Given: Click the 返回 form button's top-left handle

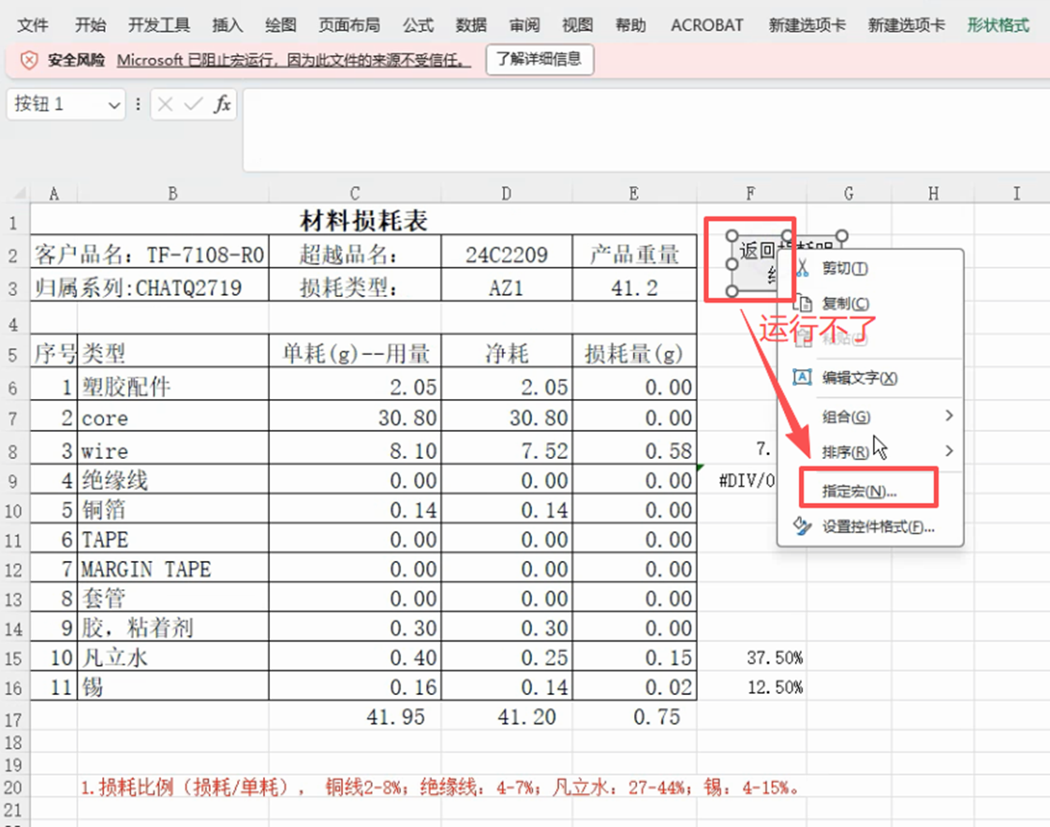Looking at the screenshot, I should pyautogui.click(x=732, y=236).
